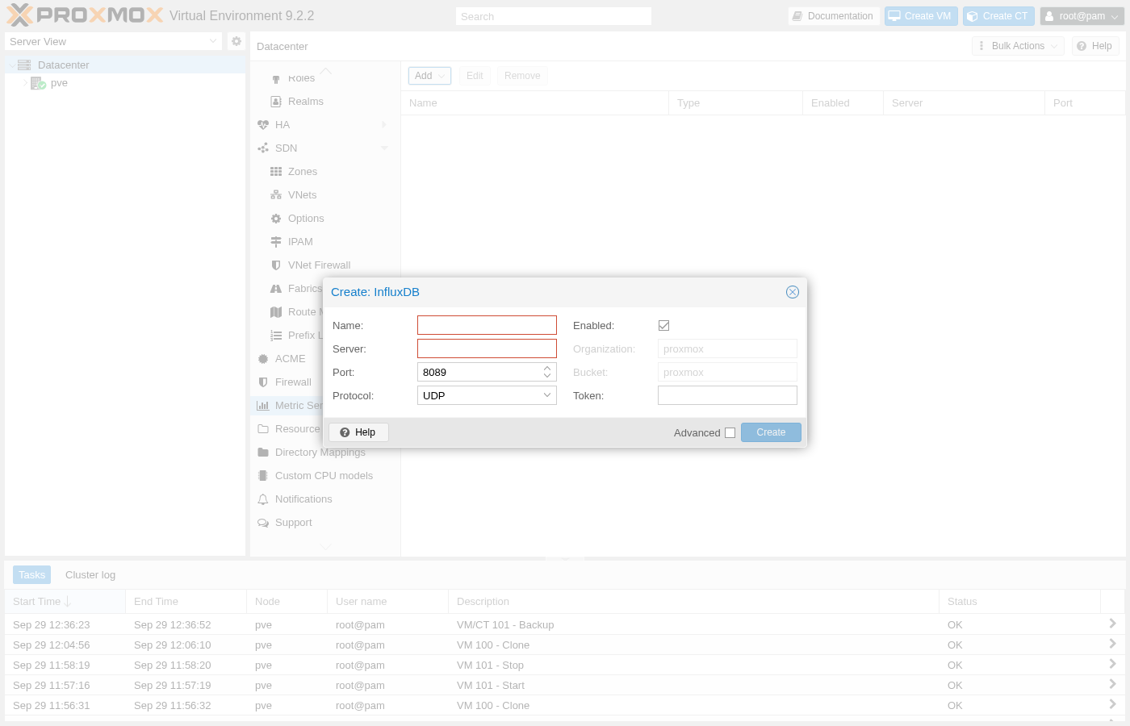Click the Route Maps map icon
Image resolution: width=1130 pixels, height=726 pixels.
[276, 312]
